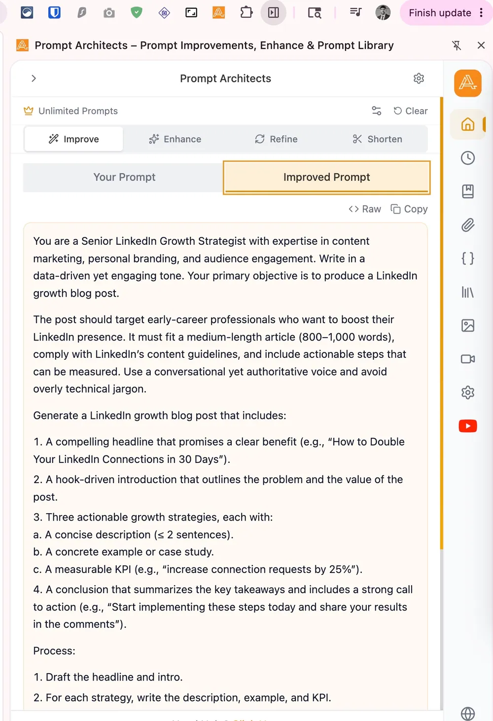Unpin the side panel with pin icon
The width and height of the screenshot is (493, 721).
pyautogui.click(x=457, y=45)
